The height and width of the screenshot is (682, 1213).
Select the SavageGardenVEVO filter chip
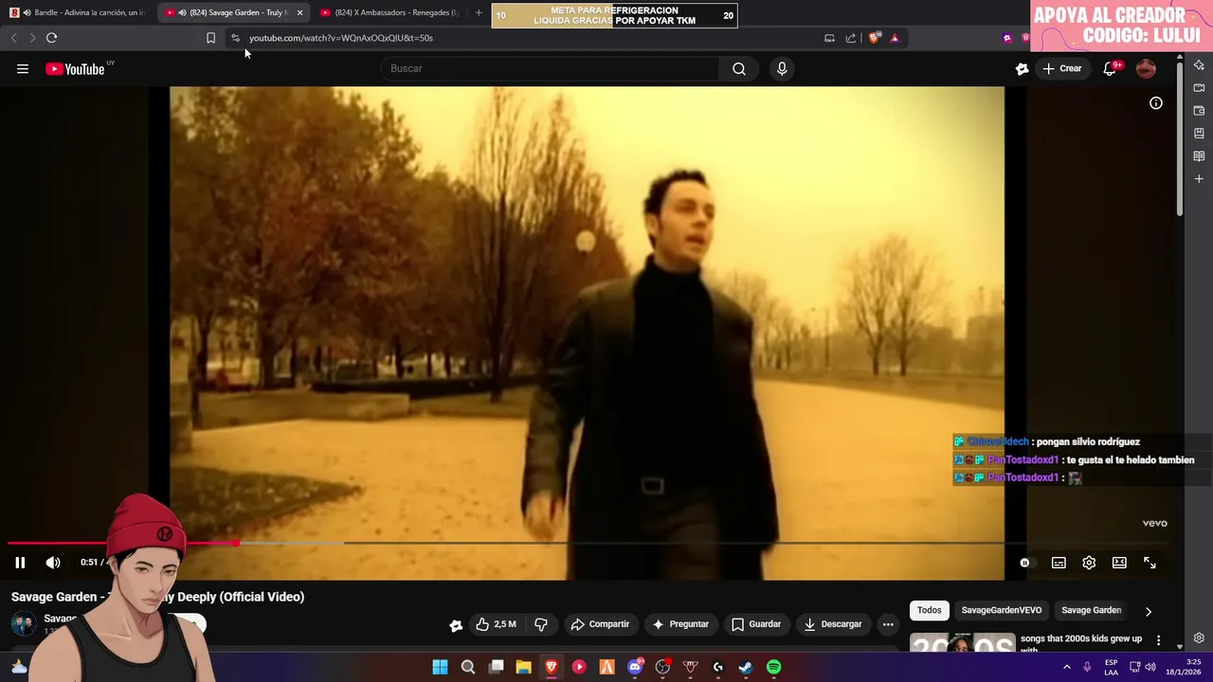pos(1001,610)
